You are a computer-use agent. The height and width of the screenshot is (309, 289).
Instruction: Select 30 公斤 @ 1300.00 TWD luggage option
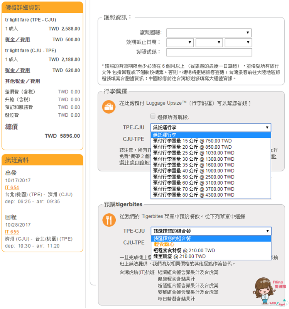click(211, 159)
